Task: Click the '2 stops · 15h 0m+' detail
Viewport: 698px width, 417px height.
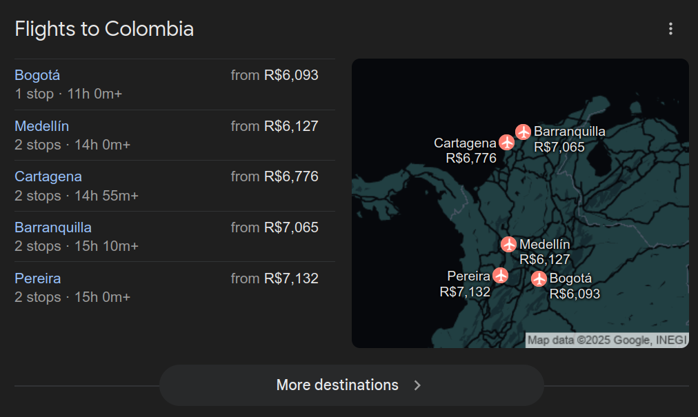Action: point(72,297)
